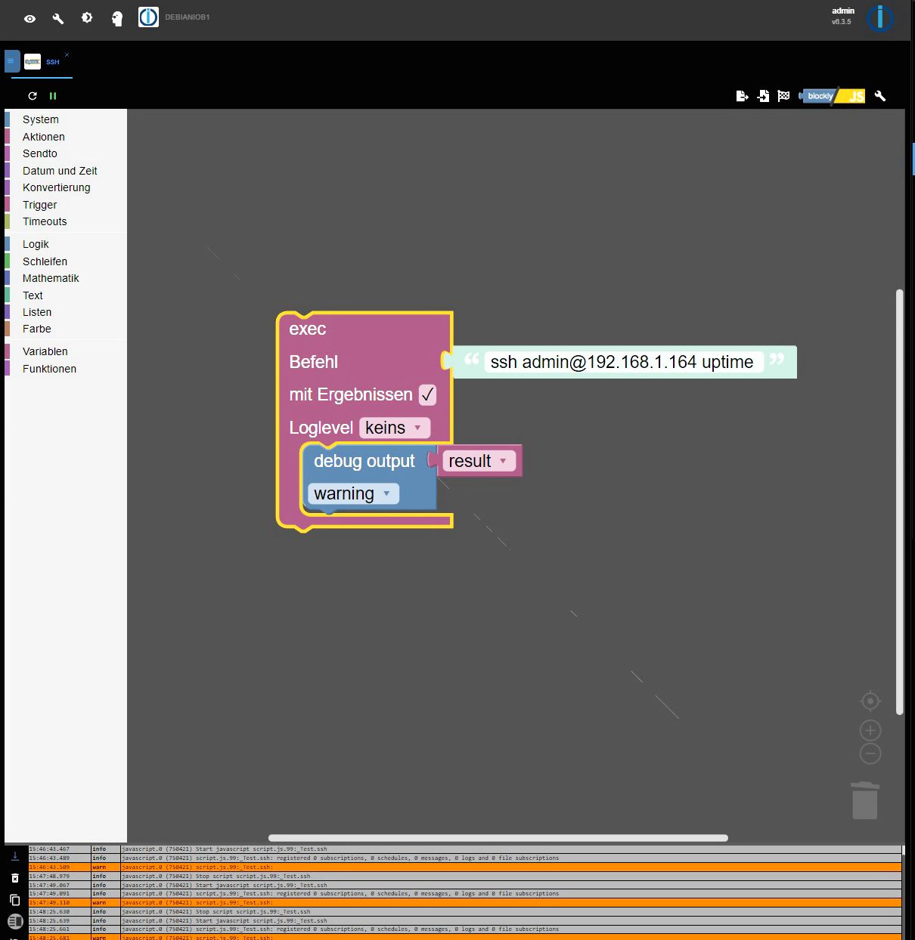Open the result variable dropdown
915x940 pixels.
[479, 461]
